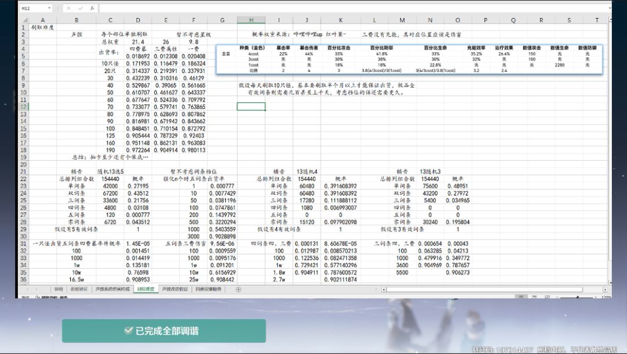Screen dimensions: 627x354
Task: Click the 已完成全部调谐 button
Action: pyautogui.click(x=164, y=331)
